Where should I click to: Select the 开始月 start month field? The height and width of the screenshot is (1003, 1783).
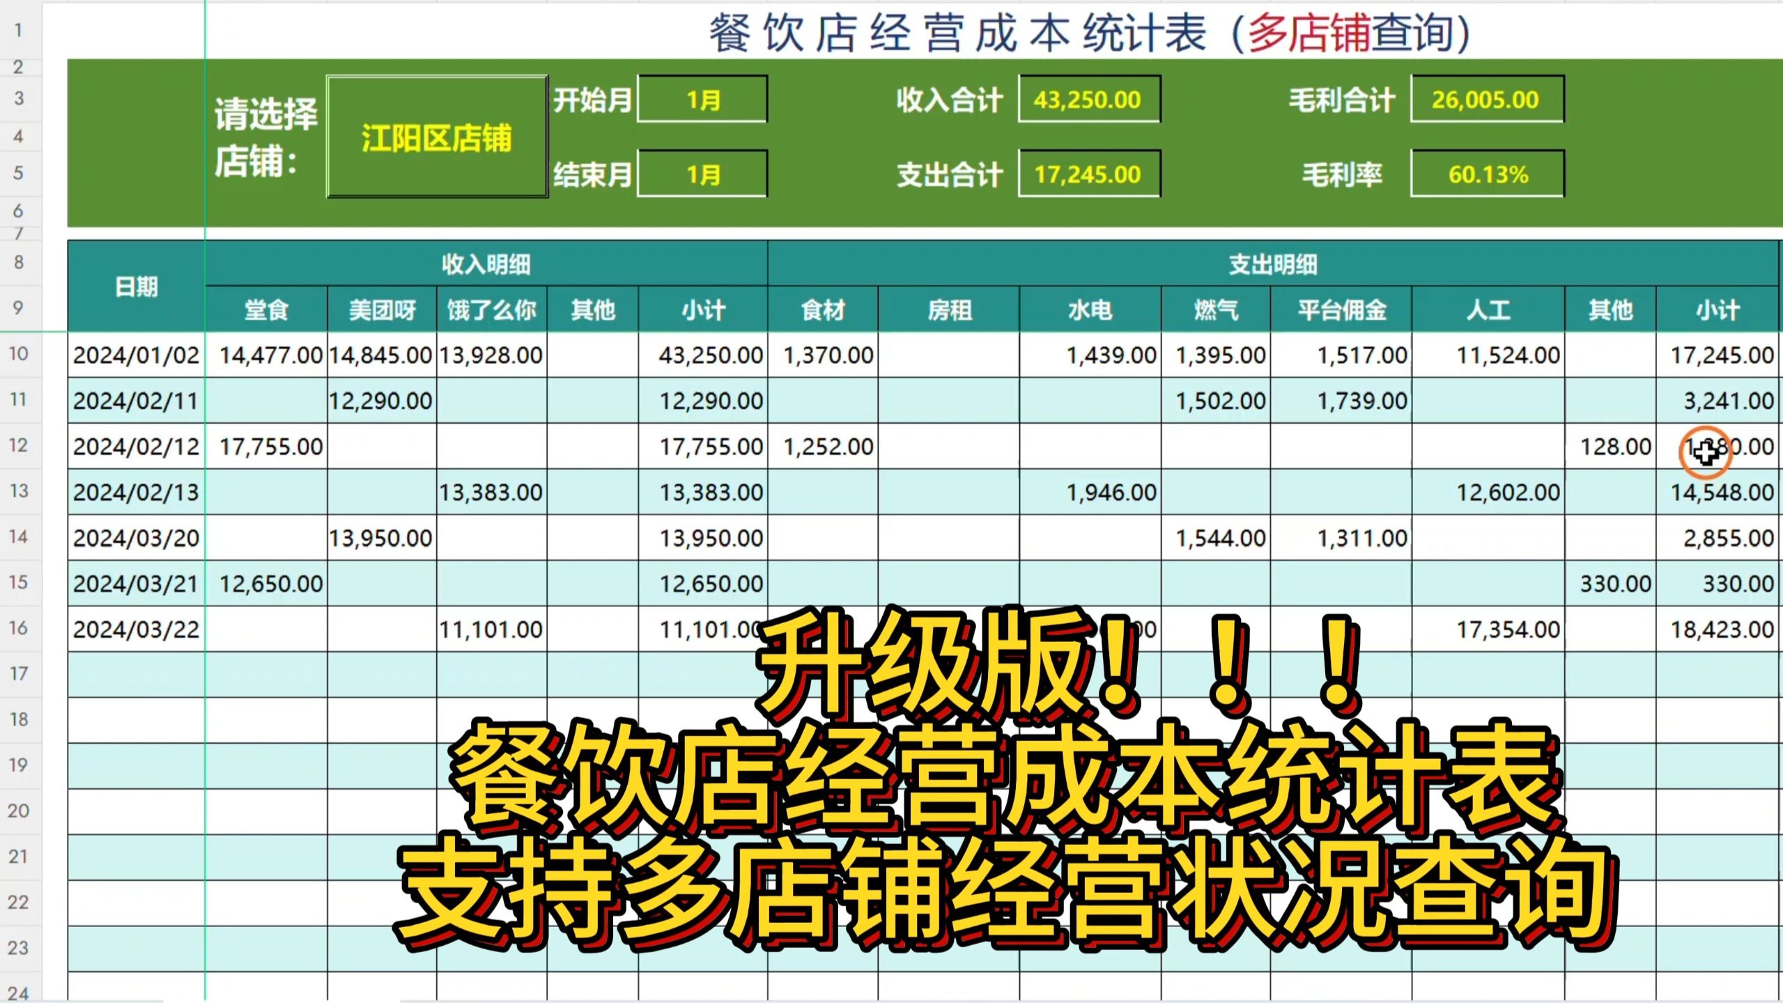pos(702,99)
